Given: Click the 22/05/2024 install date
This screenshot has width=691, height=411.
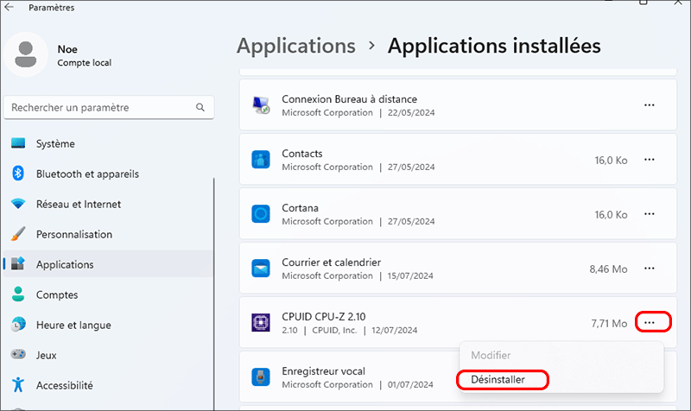Looking at the screenshot, I should (411, 113).
